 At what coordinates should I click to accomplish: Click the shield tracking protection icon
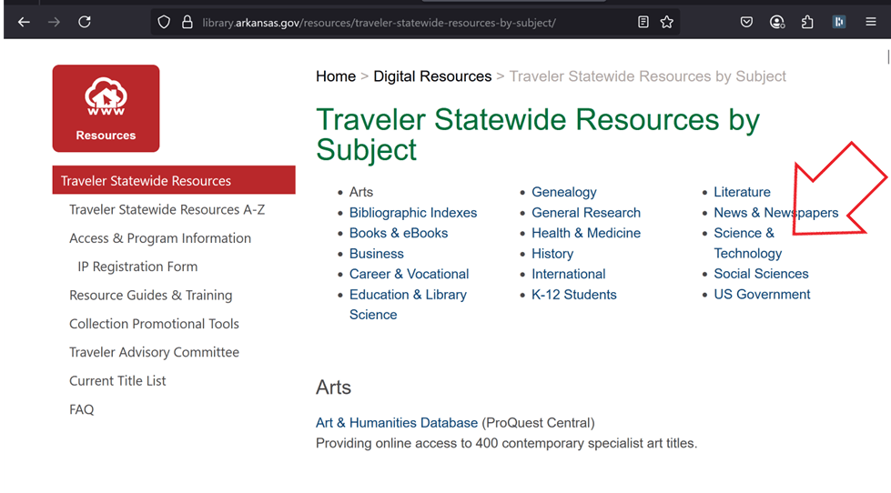tap(164, 22)
